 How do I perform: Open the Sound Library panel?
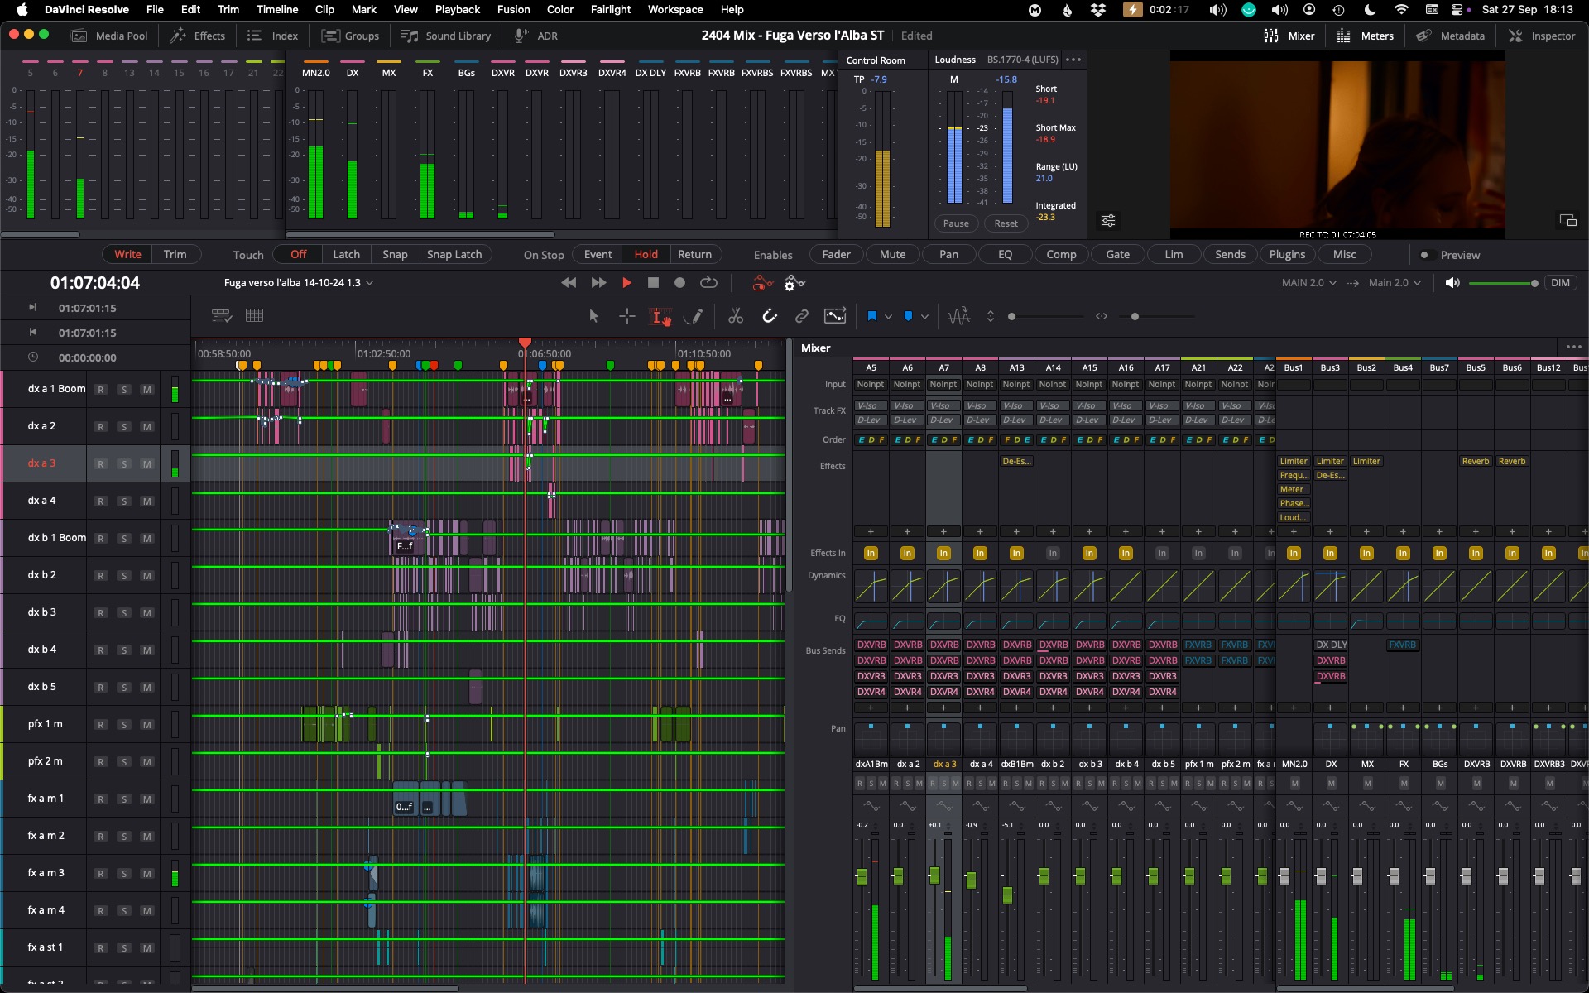tap(446, 36)
